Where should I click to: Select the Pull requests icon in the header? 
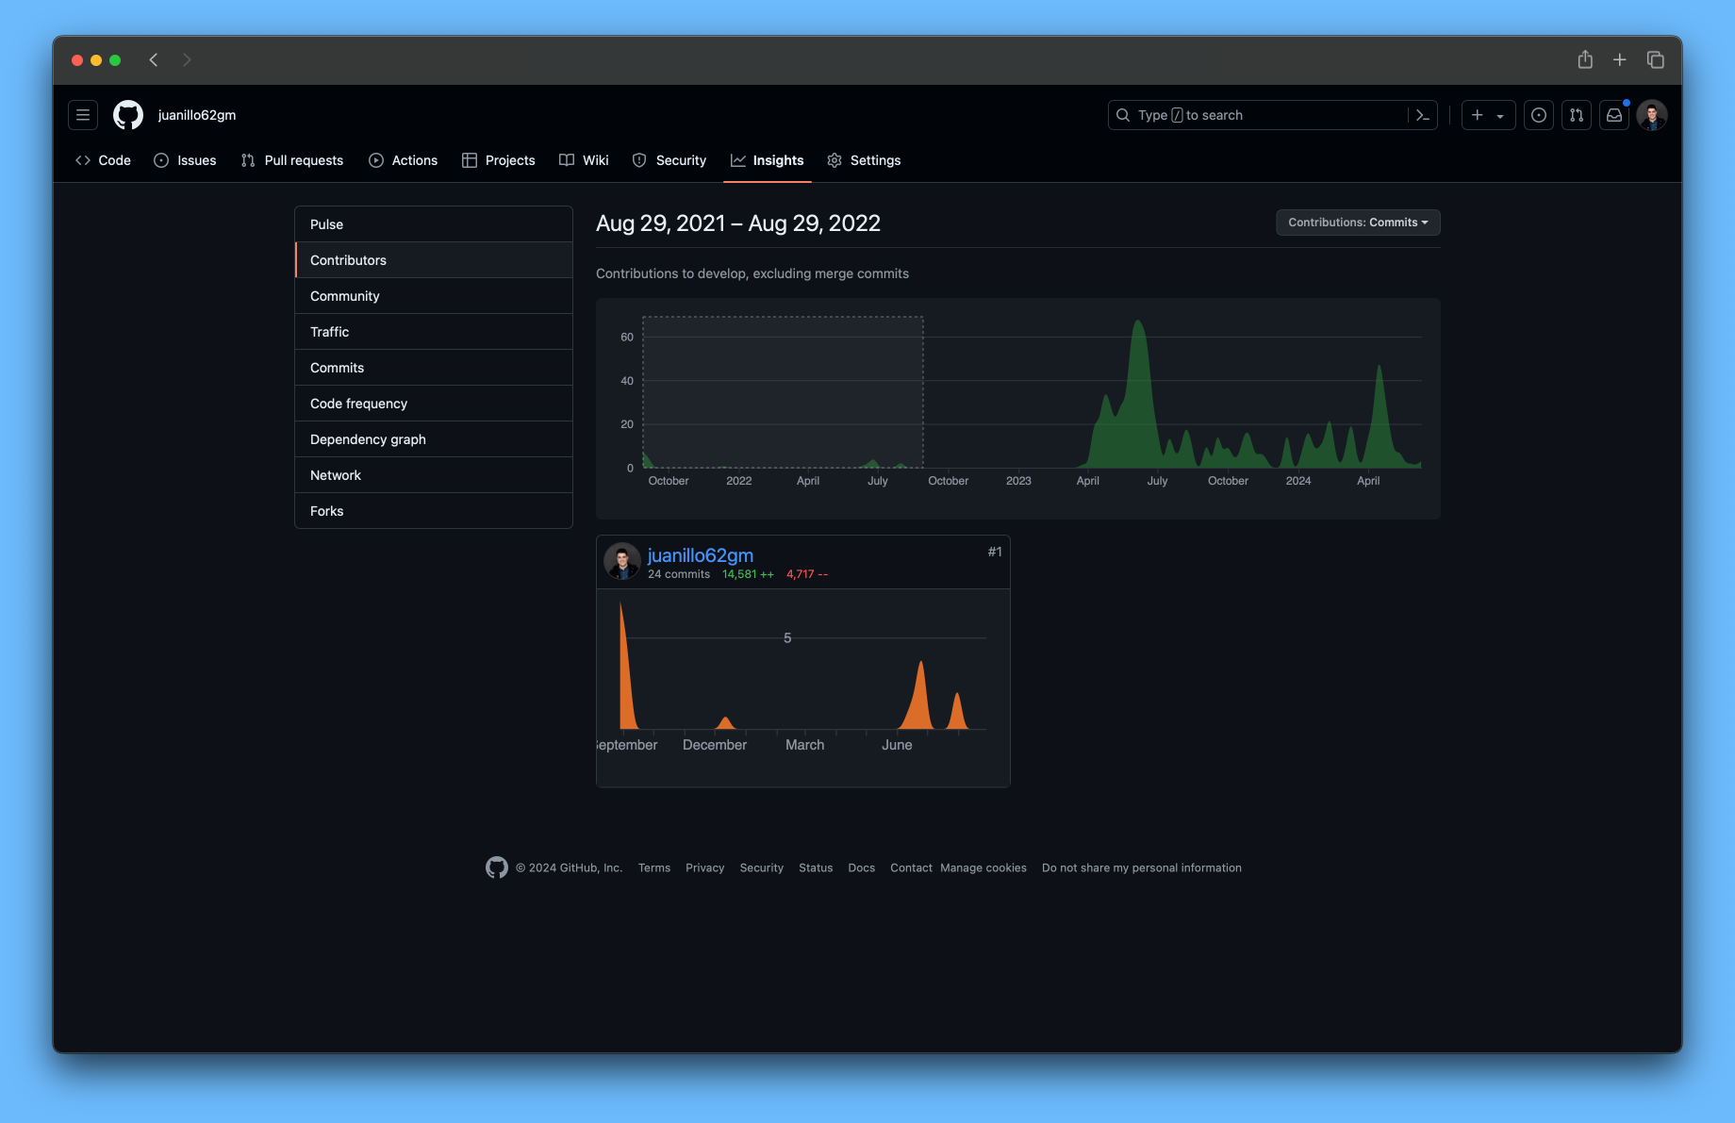click(1576, 114)
